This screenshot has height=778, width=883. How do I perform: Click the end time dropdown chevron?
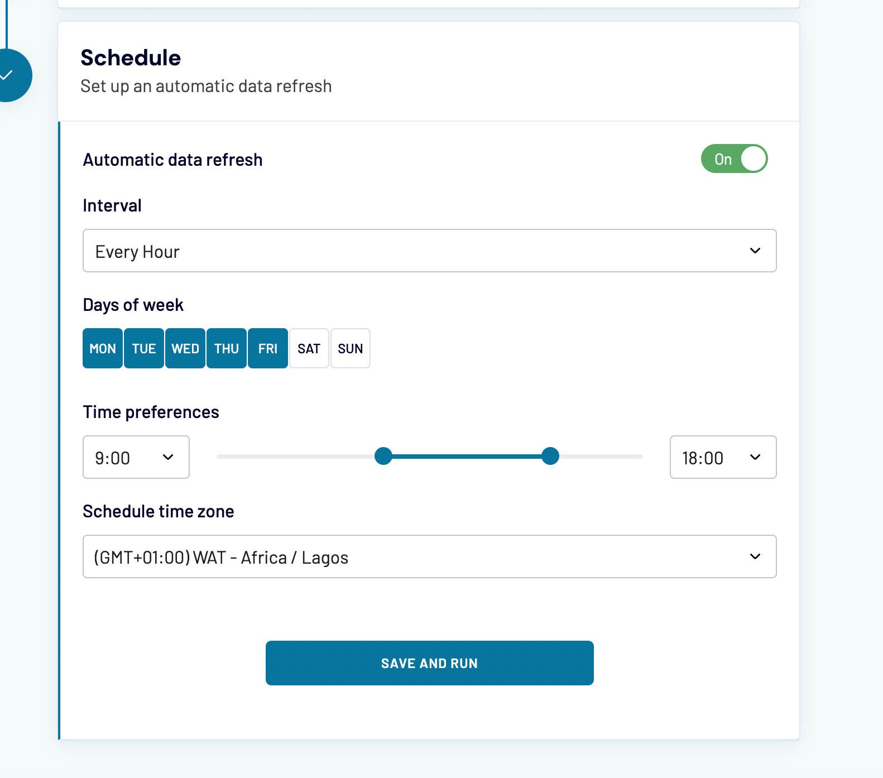[x=756, y=457]
